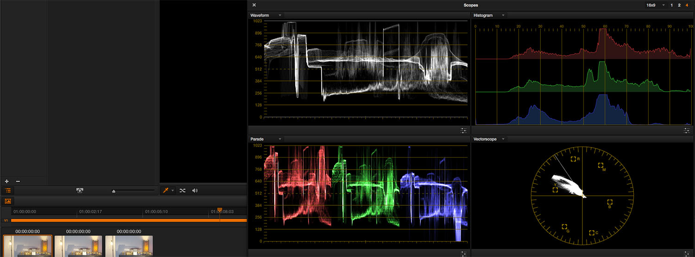695x257 pixels.
Task: Open the Waveform scope settings icon
Action: [463, 130]
